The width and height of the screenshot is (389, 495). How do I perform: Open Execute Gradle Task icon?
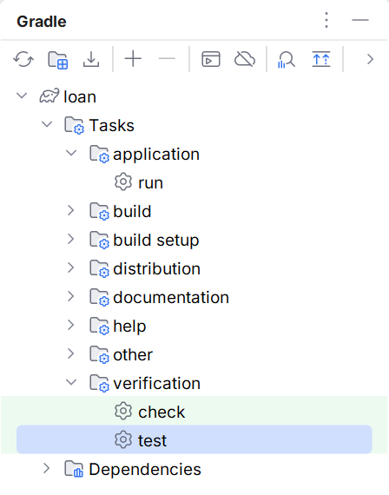pyautogui.click(x=211, y=59)
